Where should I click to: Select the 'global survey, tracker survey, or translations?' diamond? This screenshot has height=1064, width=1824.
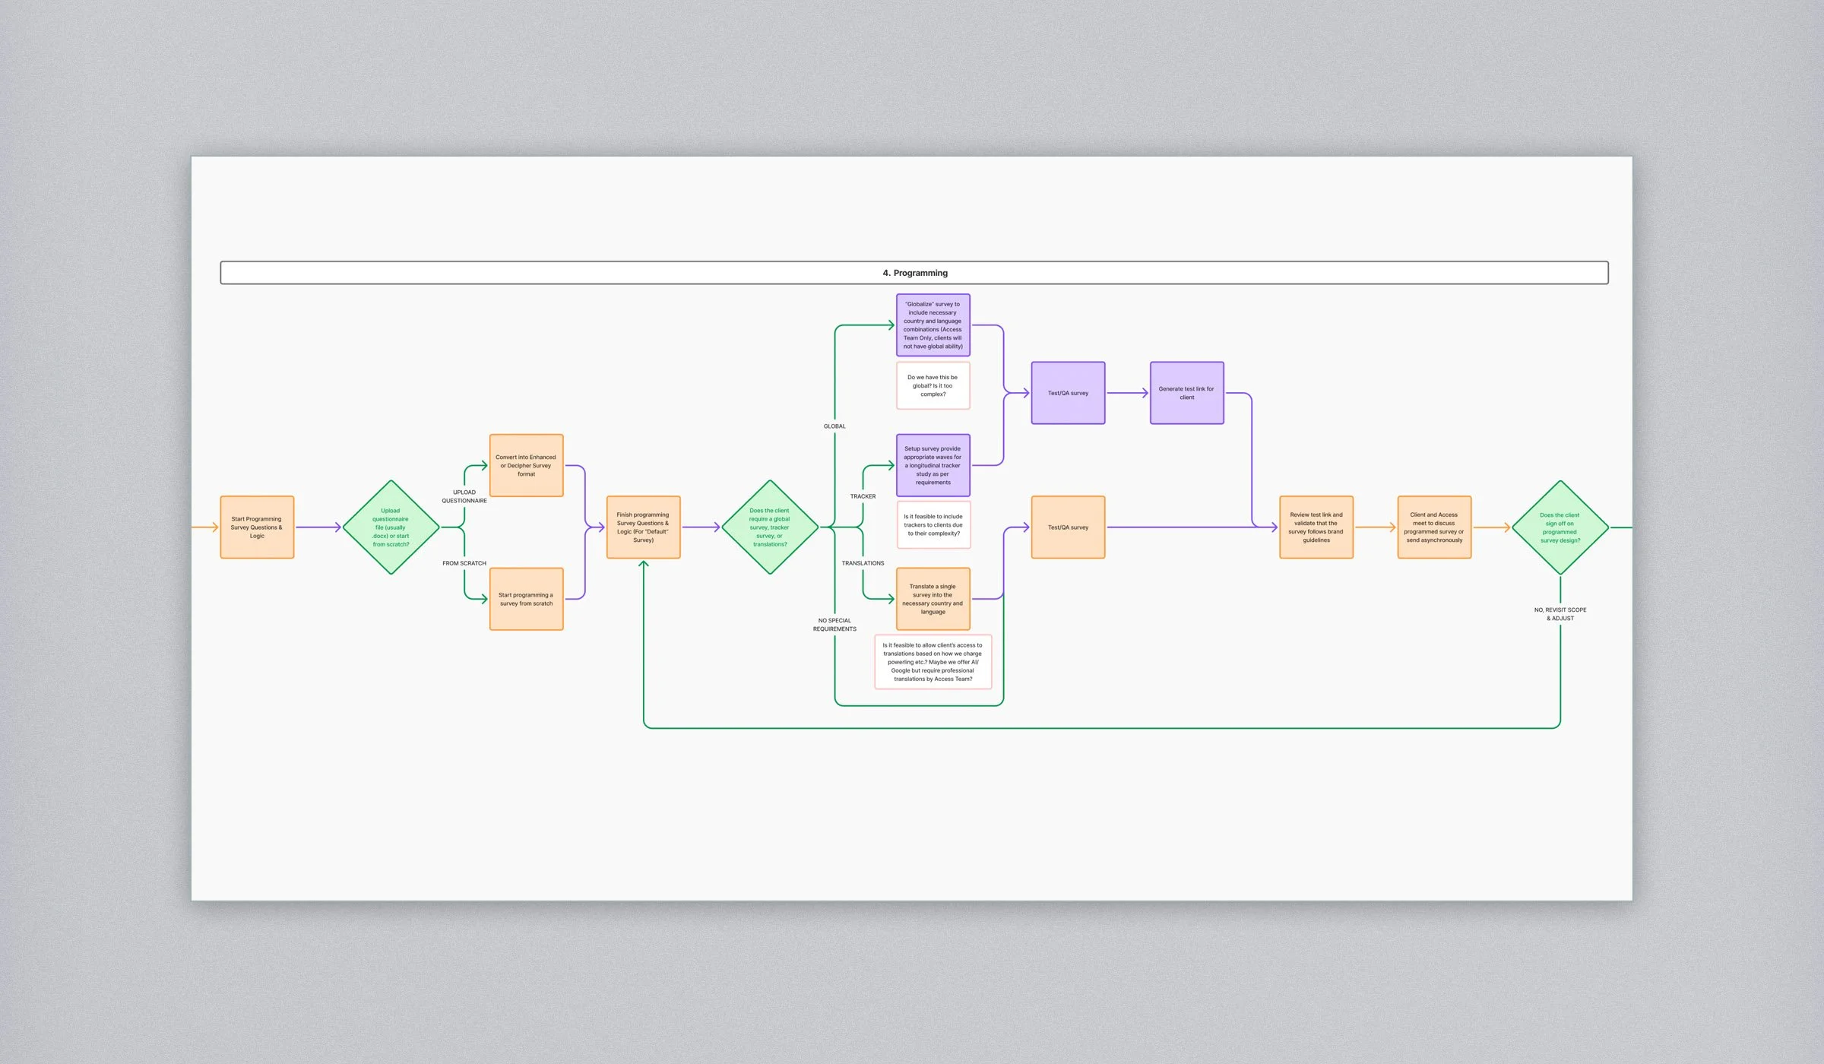tap(770, 527)
